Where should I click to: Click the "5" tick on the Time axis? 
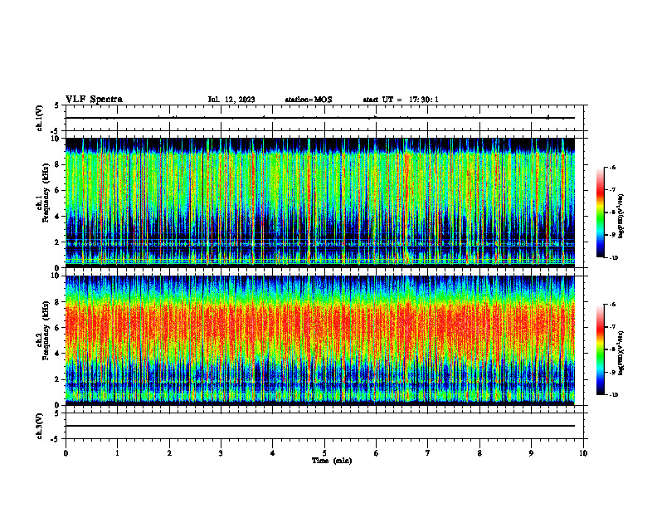[324, 453]
